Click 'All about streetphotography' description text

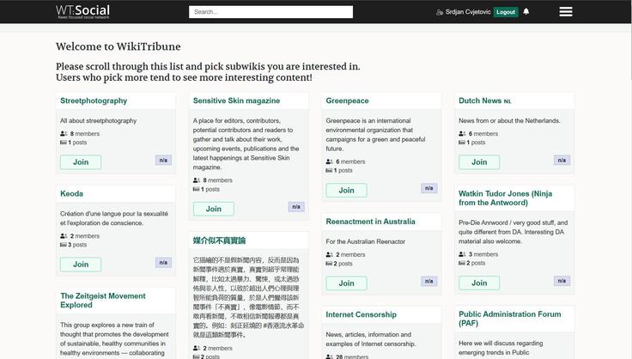99,120
